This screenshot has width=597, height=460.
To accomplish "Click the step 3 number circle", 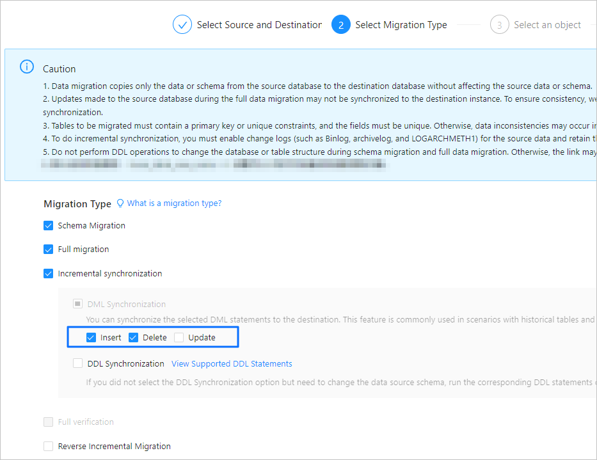I will (x=500, y=25).
